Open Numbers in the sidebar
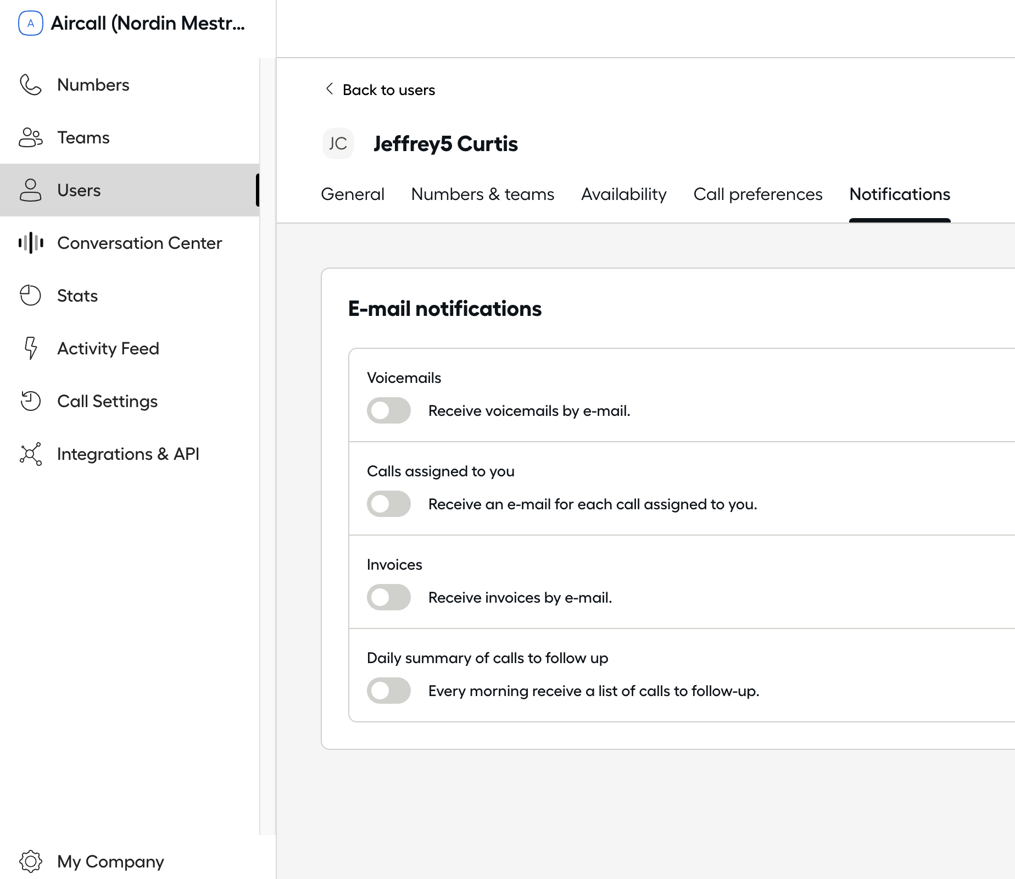1015x879 pixels. [x=130, y=85]
